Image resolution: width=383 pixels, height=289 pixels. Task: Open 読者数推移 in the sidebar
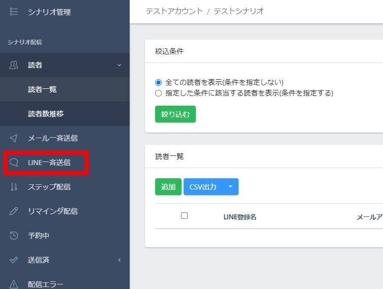[45, 114]
